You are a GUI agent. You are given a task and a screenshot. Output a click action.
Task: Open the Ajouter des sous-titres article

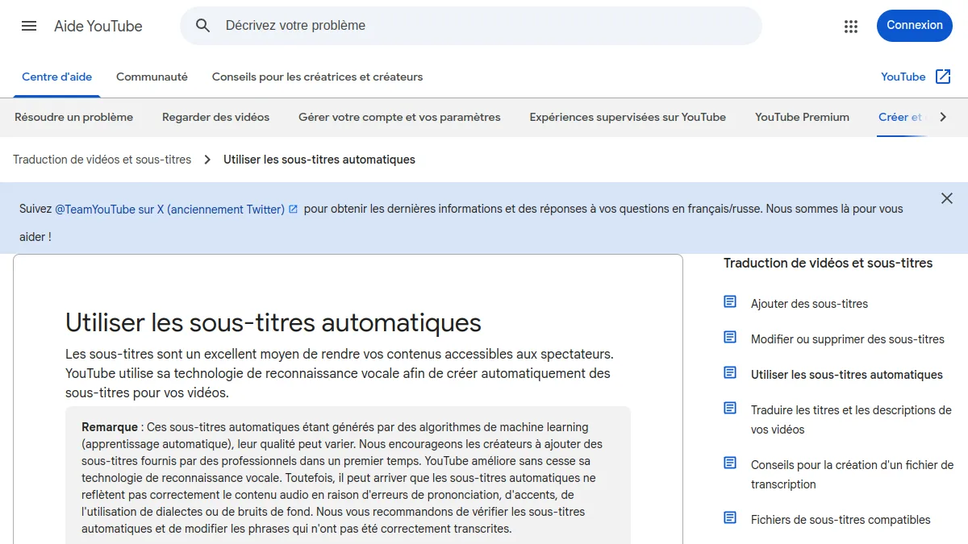(x=809, y=304)
